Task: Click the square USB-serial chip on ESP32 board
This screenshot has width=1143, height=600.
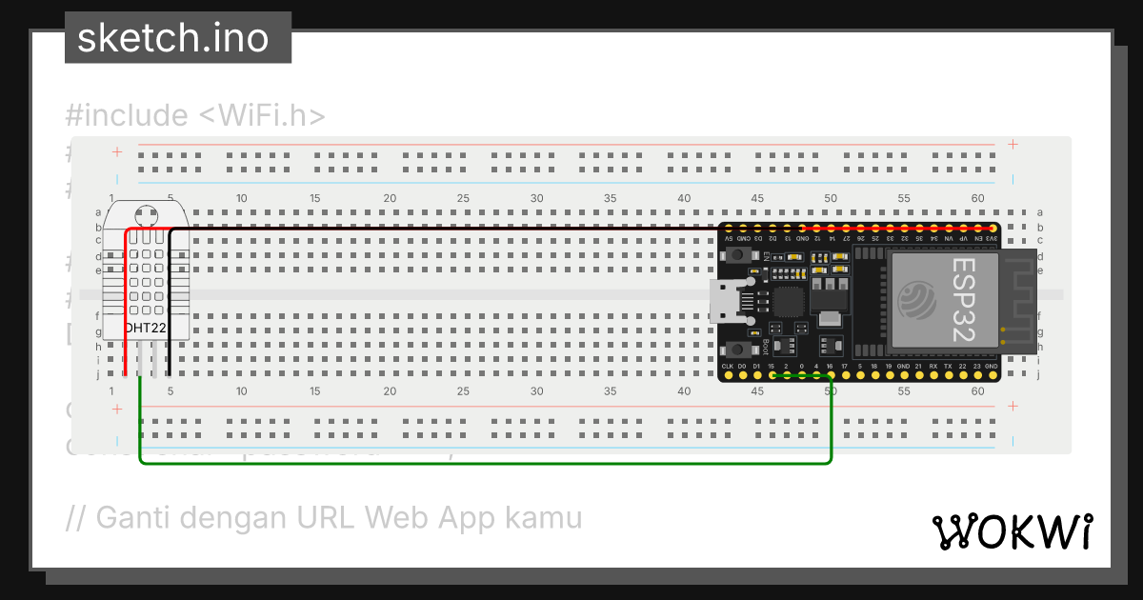Action: point(789,303)
